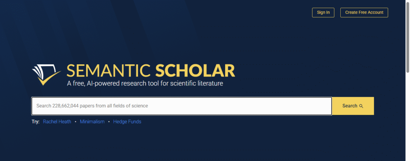Click the "Try:" label under the search box
The image size is (410, 161).
click(35, 121)
